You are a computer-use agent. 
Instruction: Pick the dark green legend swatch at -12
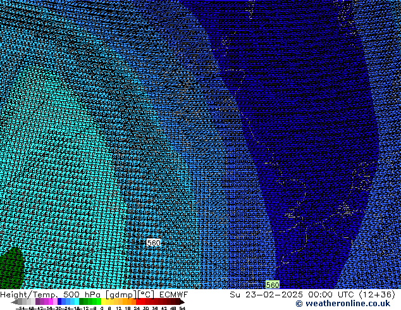coord(82,302)
